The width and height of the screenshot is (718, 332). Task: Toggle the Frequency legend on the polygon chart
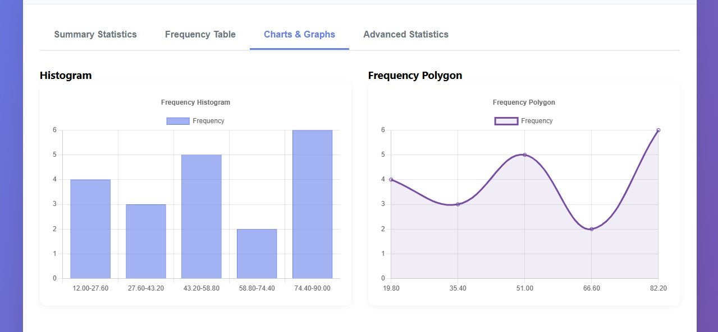point(523,120)
